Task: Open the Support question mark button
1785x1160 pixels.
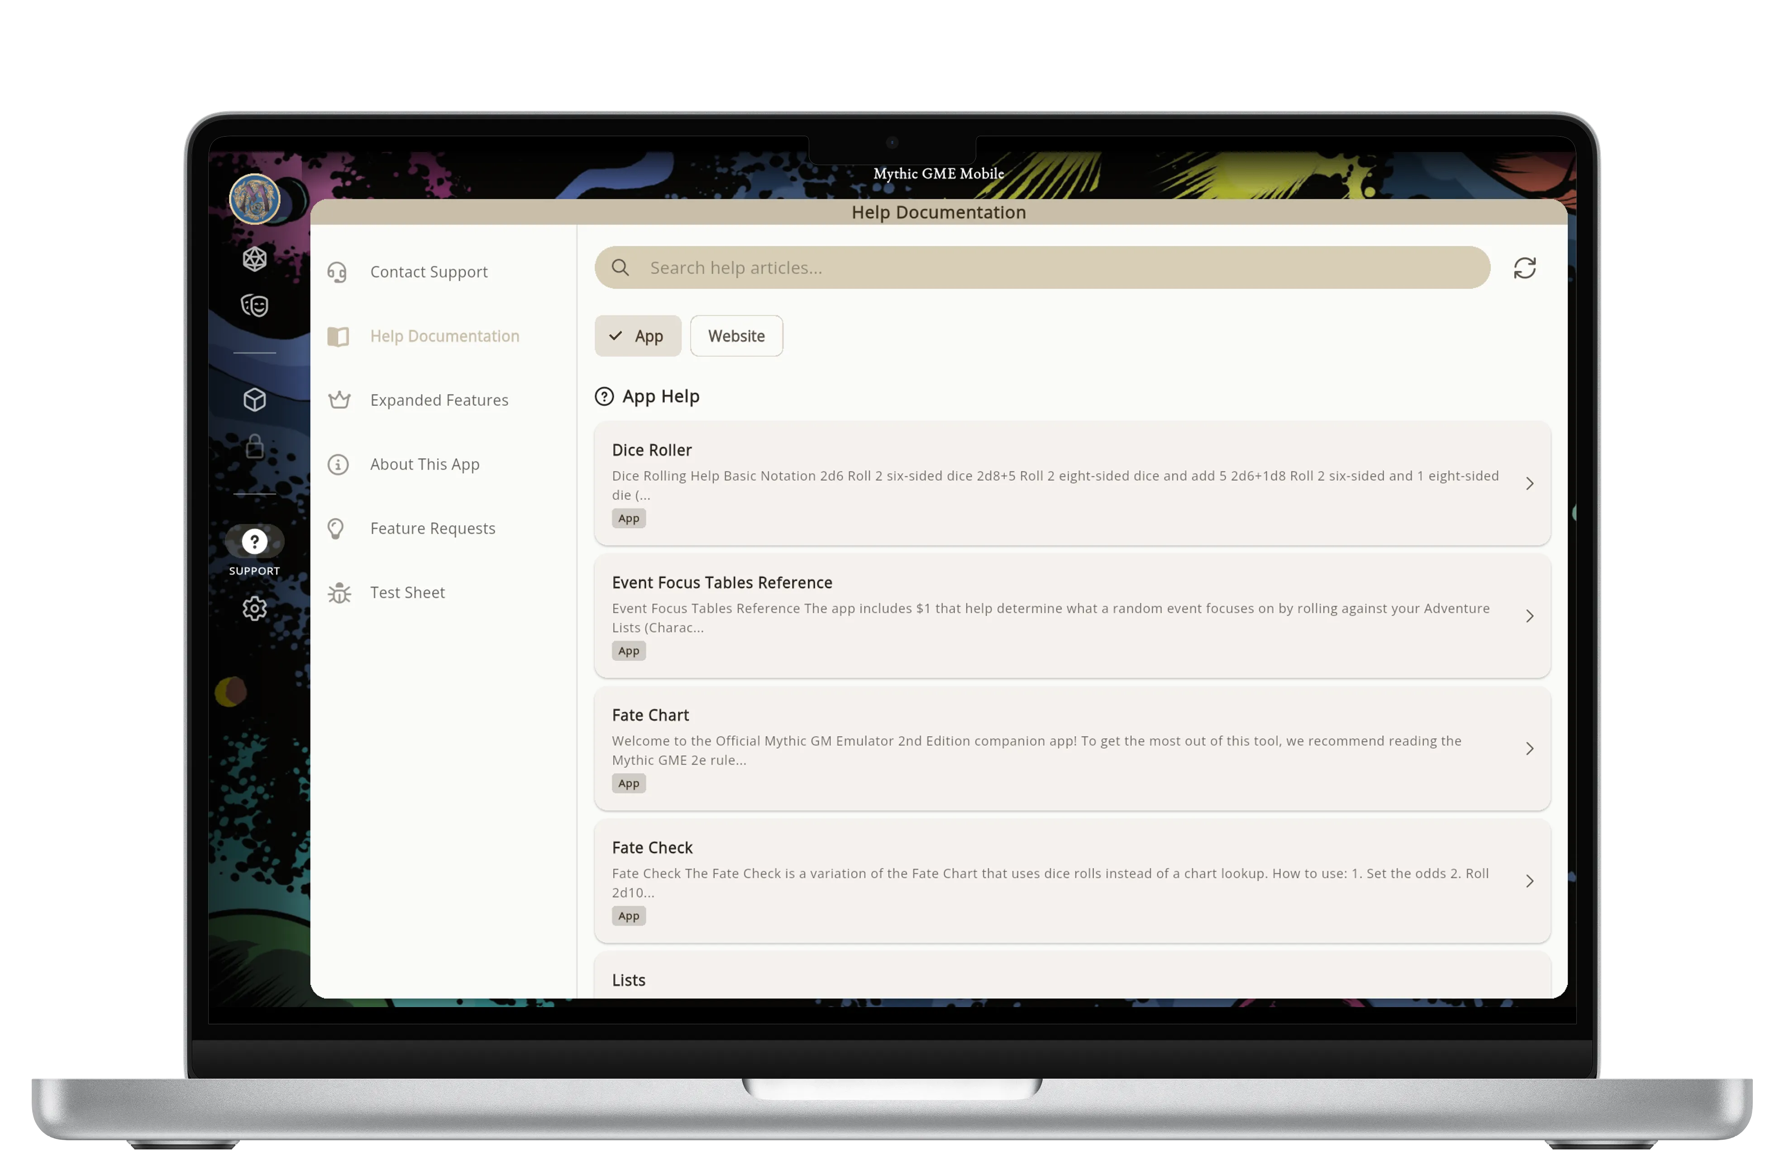Action: coord(254,541)
